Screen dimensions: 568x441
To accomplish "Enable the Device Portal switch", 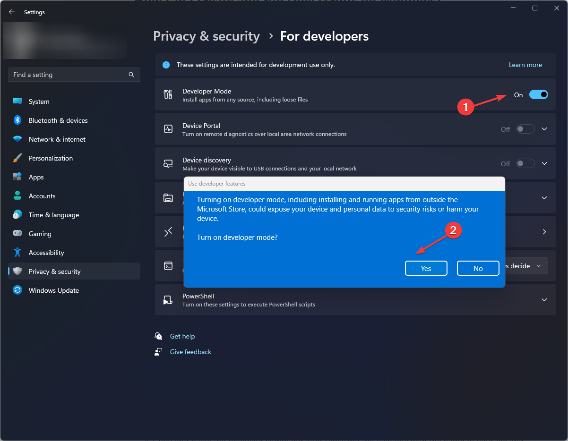I will point(525,129).
